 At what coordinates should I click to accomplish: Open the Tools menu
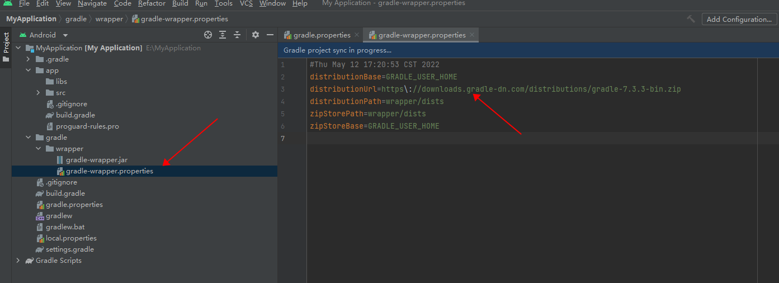(x=224, y=3)
